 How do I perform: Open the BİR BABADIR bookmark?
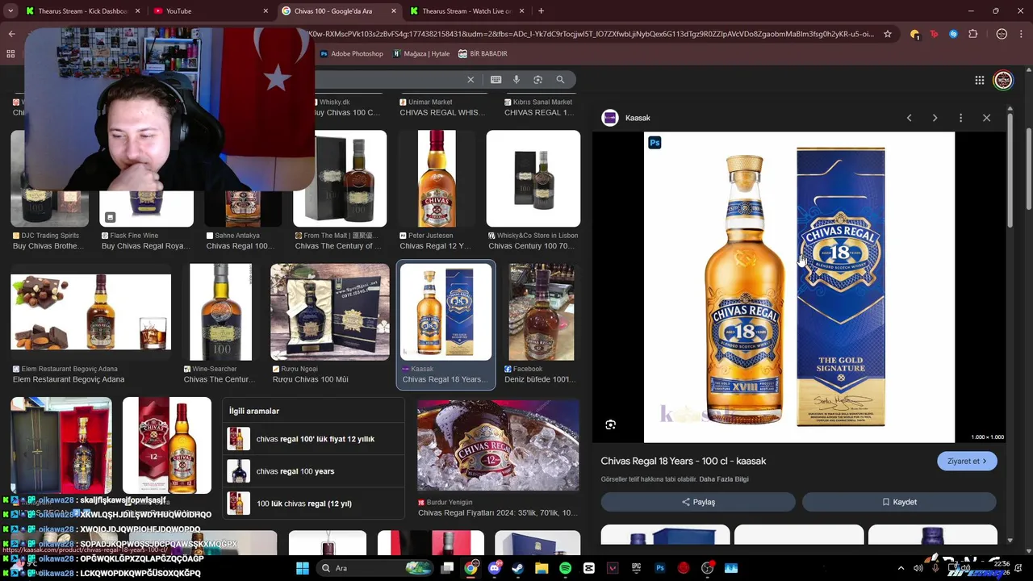coord(483,54)
